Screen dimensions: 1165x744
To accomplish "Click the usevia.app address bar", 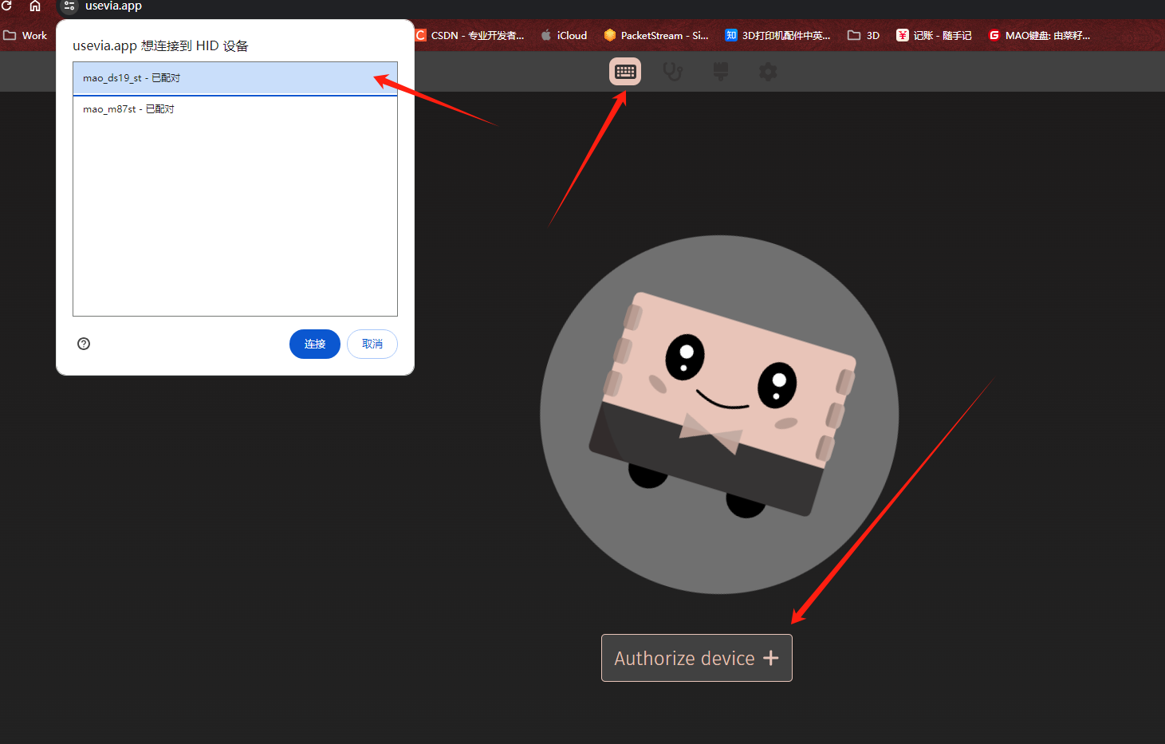I will tap(113, 6).
